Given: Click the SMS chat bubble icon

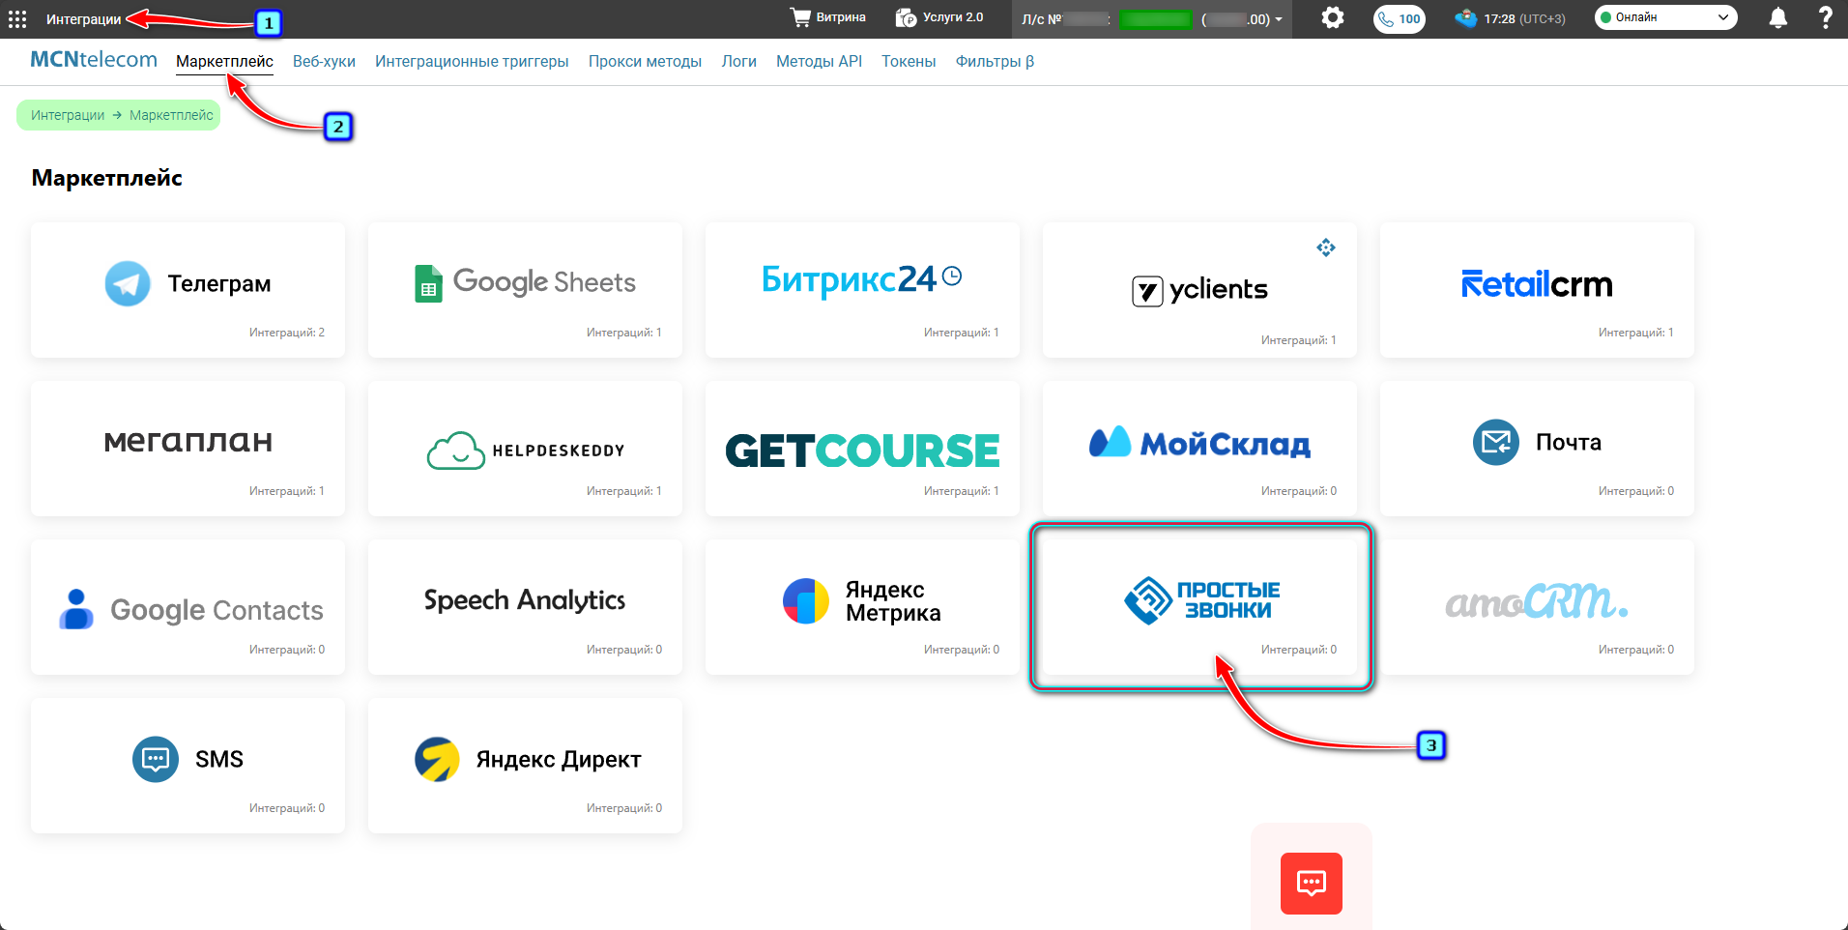Looking at the screenshot, I should coord(156,759).
